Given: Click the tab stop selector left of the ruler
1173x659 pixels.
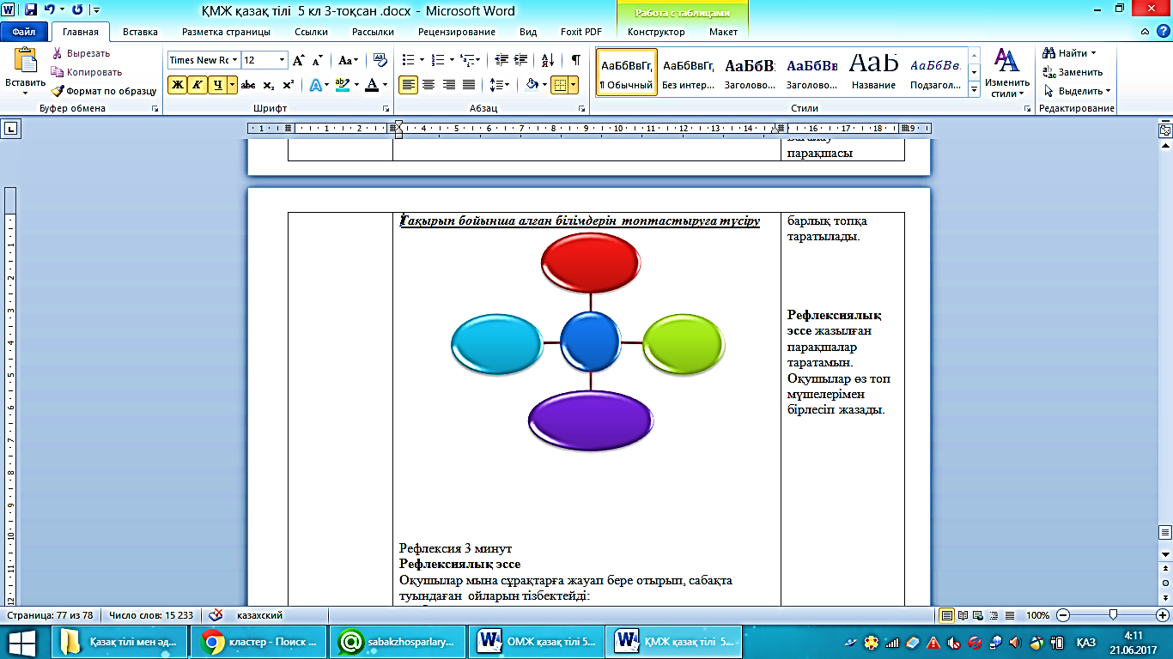Looking at the screenshot, I should click(x=11, y=129).
